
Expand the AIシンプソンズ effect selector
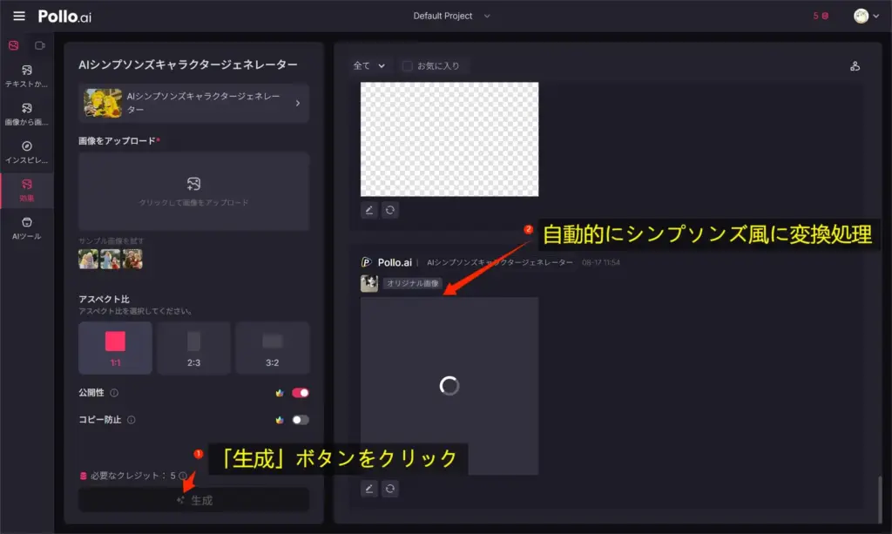[193, 103]
